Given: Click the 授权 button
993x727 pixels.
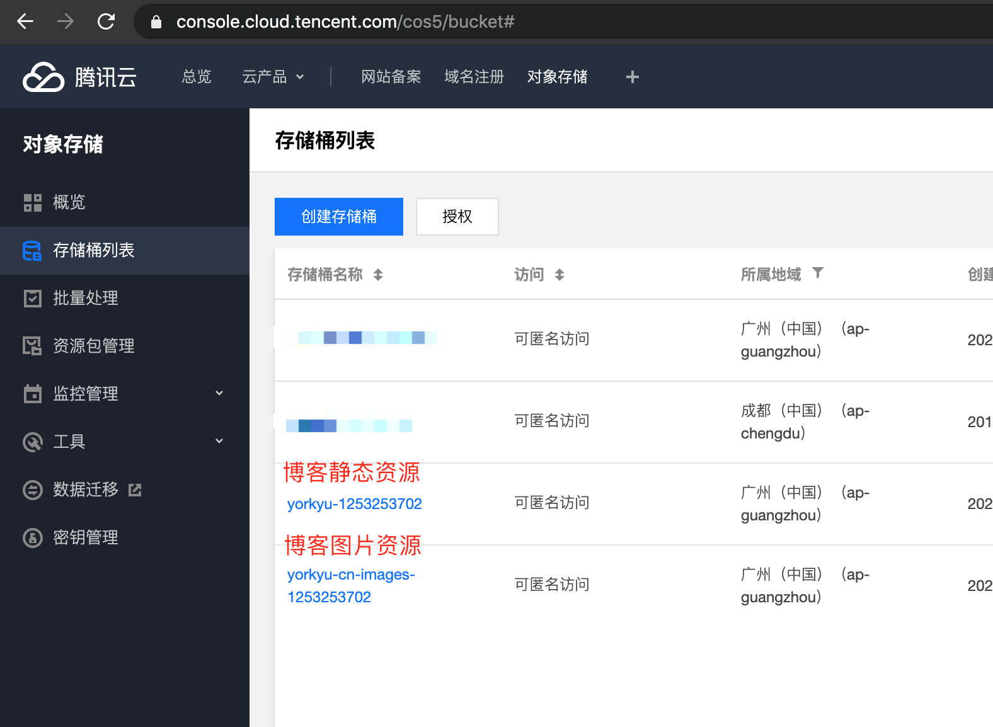Looking at the screenshot, I should click(457, 217).
